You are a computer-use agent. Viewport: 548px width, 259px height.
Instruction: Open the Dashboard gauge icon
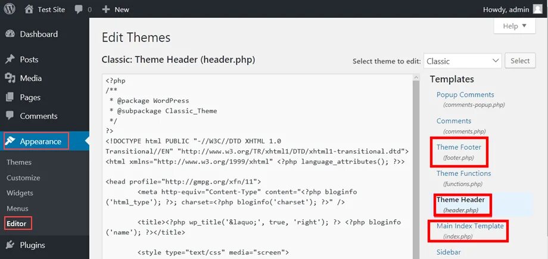(10, 34)
